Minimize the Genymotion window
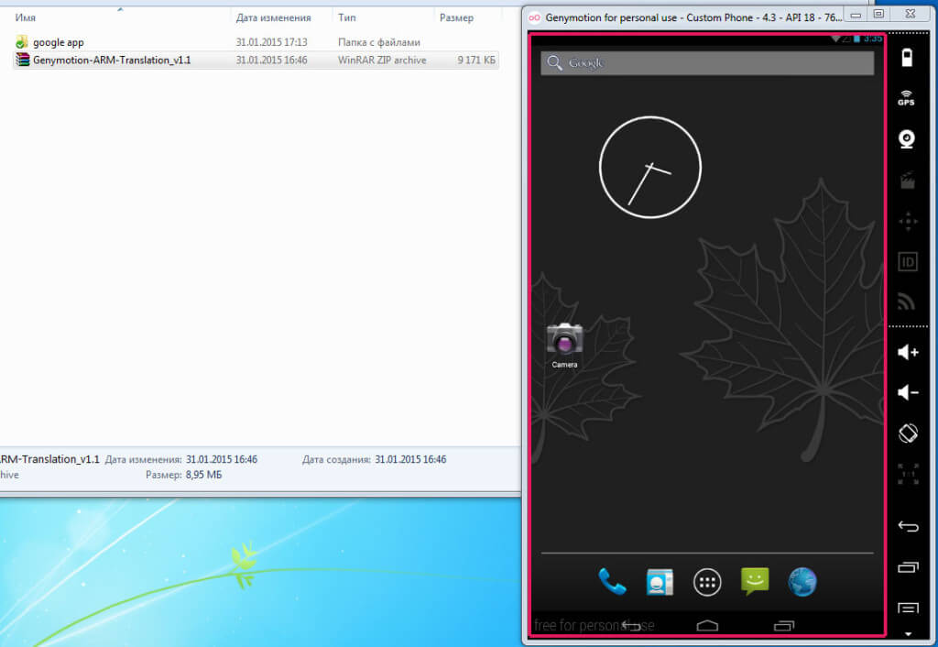938x647 pixels. click(856, 15)
